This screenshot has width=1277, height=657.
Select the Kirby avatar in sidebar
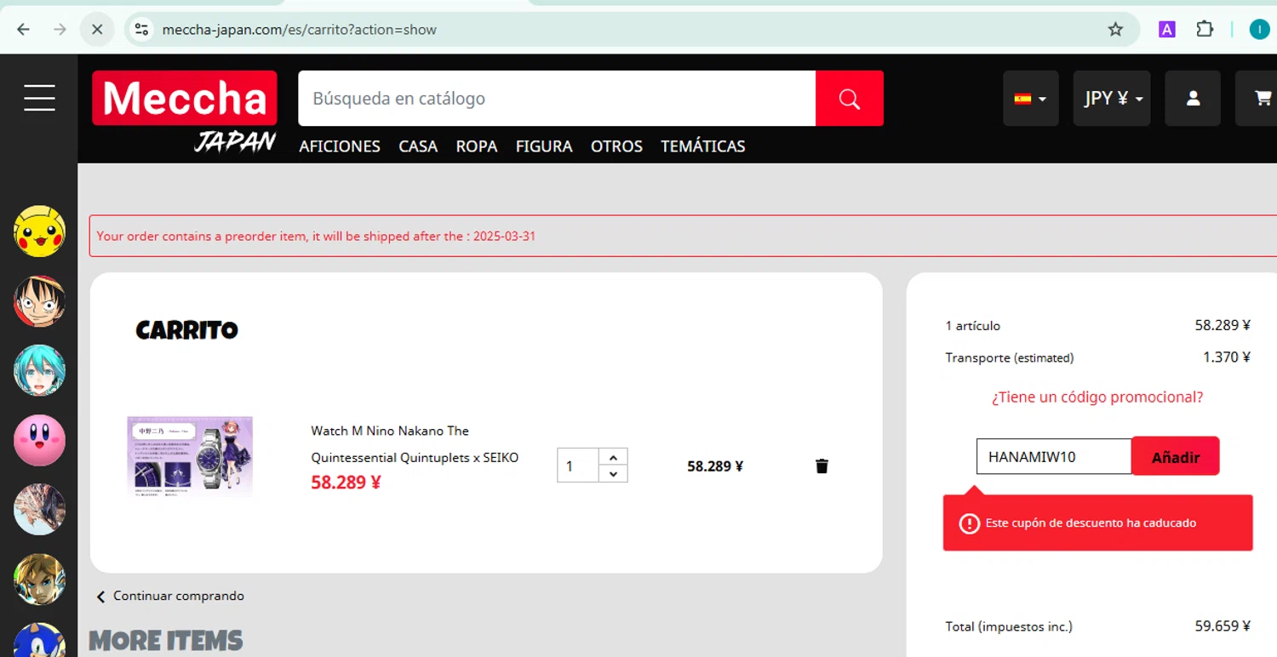39,441
